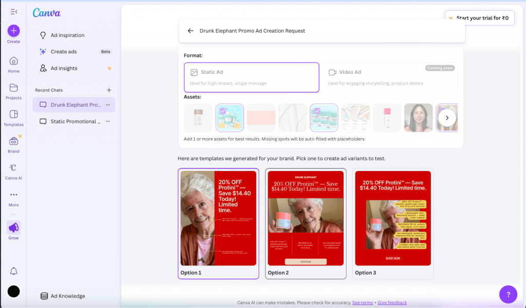Open the Give feedback link
Screen dimensions: 526x308
392,303
